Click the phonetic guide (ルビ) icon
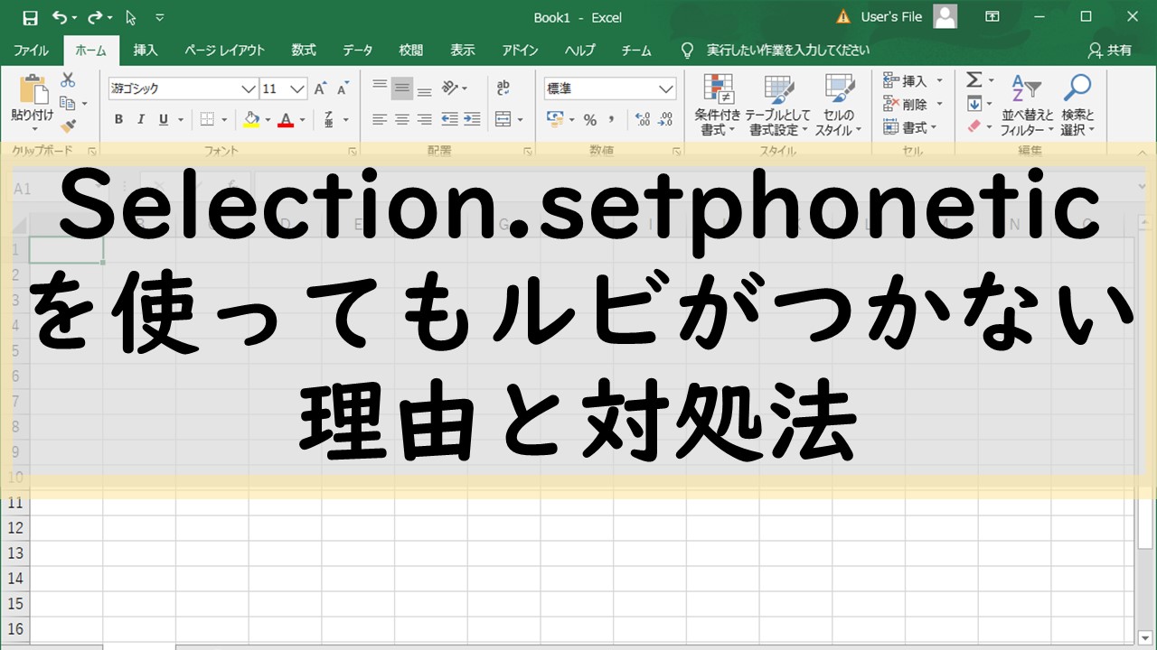Screen dimensions: 1157x650 (x=326, y=119)
